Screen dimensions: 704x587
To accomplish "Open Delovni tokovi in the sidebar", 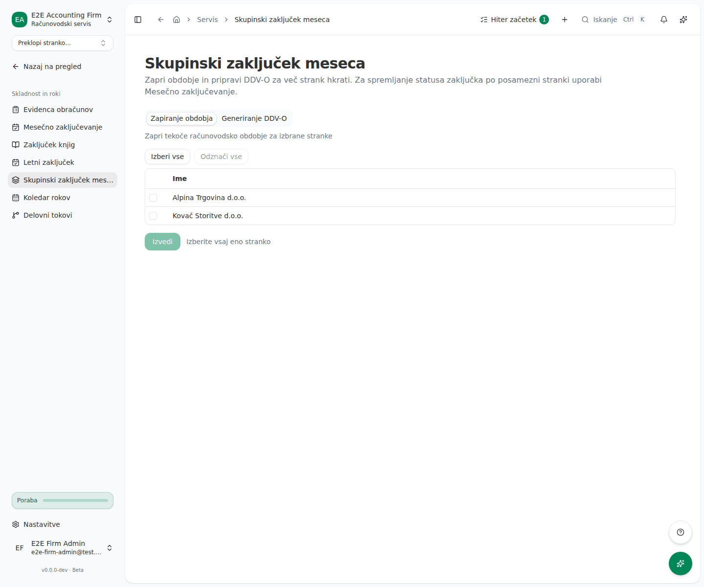I will tap(63, 215).
